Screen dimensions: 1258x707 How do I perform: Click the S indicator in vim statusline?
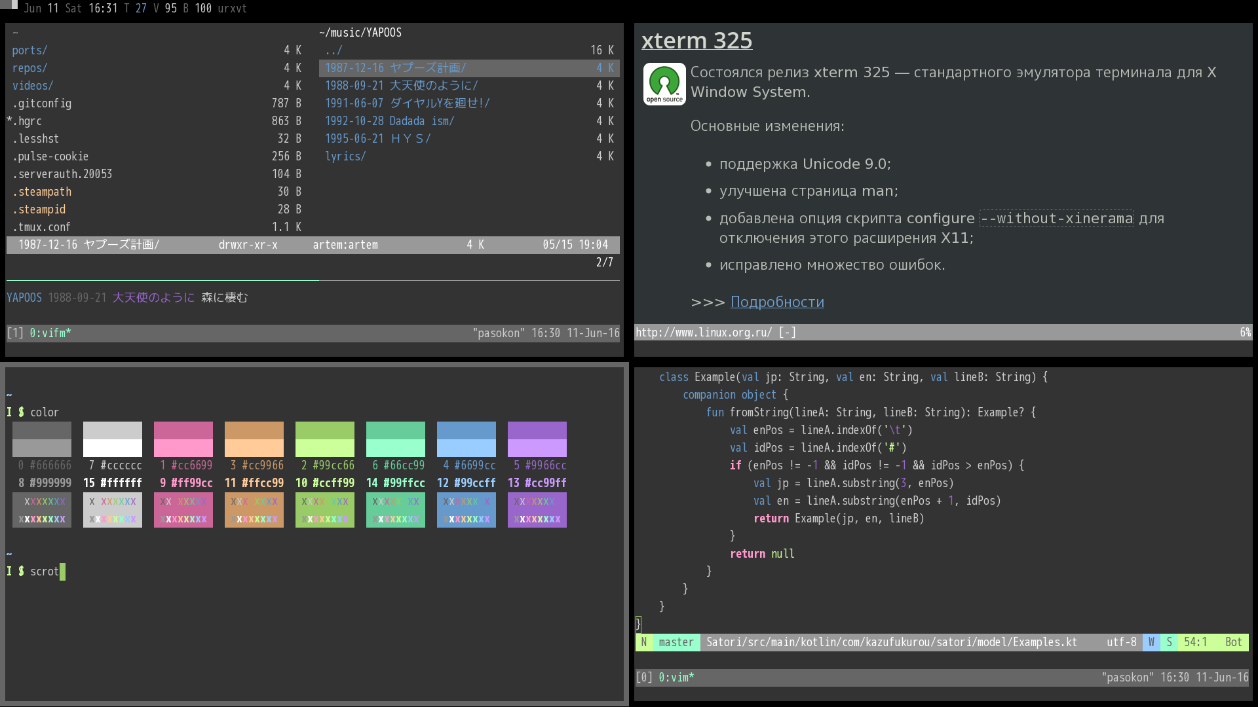tap(1169, 642)
